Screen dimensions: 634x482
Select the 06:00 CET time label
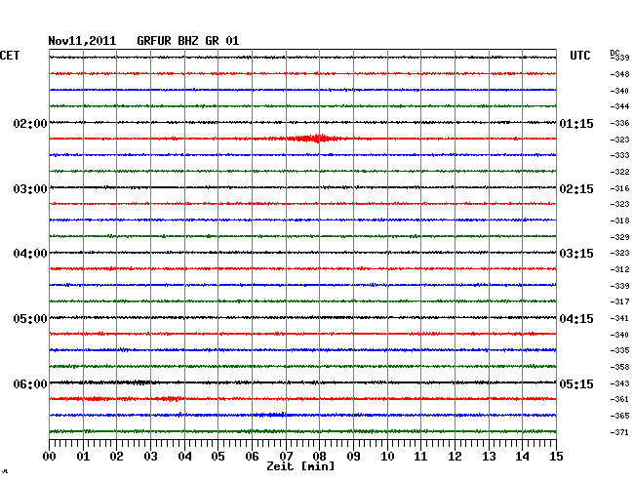tap(30, 383)
